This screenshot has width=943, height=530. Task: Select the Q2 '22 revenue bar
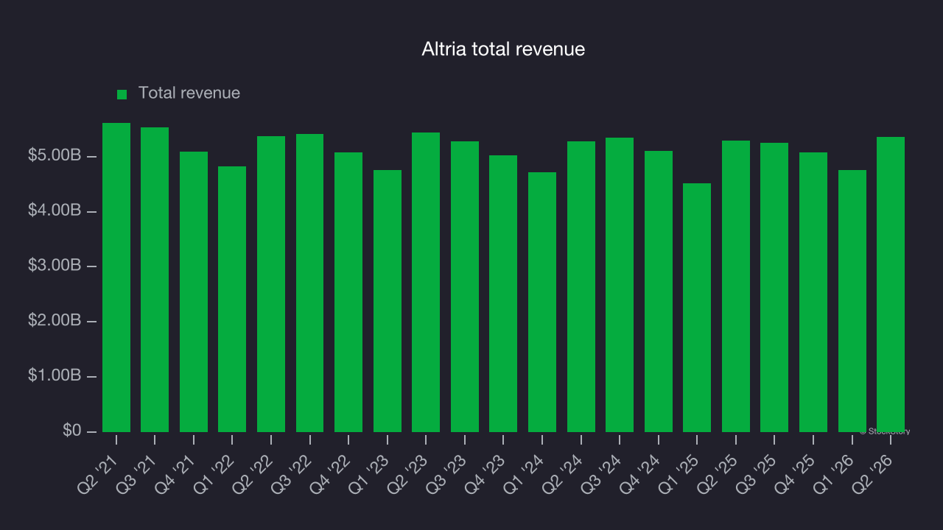pyautogui.click(x=271, y=284)
